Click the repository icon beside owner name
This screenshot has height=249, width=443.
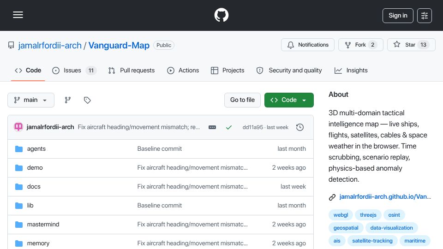pos(11,45)
